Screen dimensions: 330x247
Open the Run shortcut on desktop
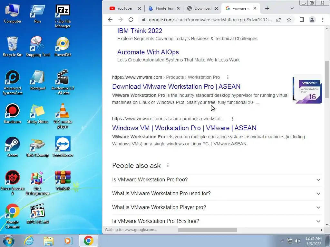[x=37, y=14]
